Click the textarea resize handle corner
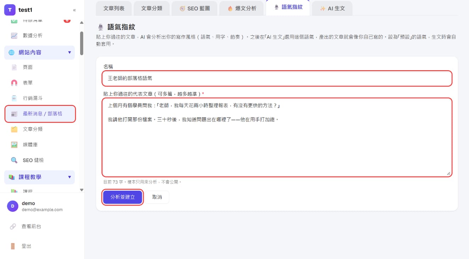 [448, 173]
